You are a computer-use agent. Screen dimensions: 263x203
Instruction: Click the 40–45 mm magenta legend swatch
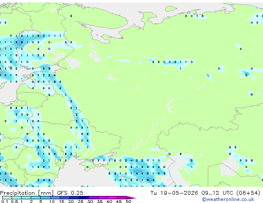point(112,198)
